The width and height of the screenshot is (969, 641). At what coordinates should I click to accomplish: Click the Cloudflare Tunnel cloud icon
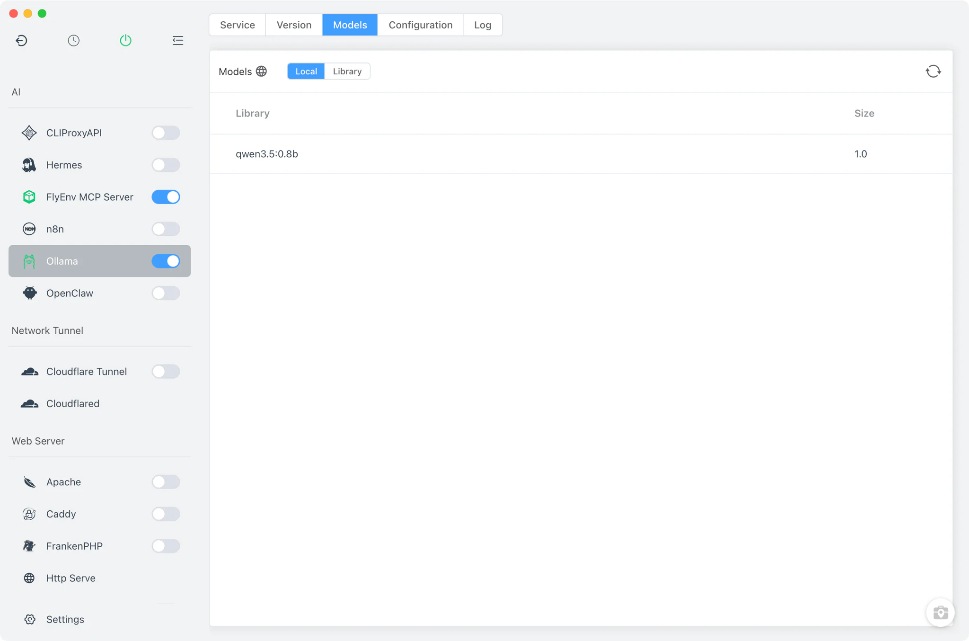coord(30,372)
